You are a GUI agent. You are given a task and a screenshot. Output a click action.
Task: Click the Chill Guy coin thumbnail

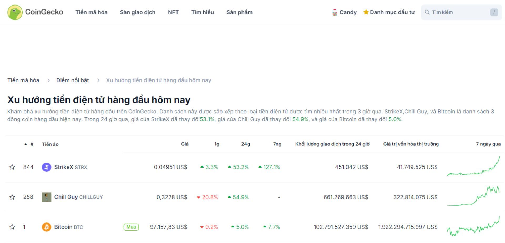coord(46,197)
